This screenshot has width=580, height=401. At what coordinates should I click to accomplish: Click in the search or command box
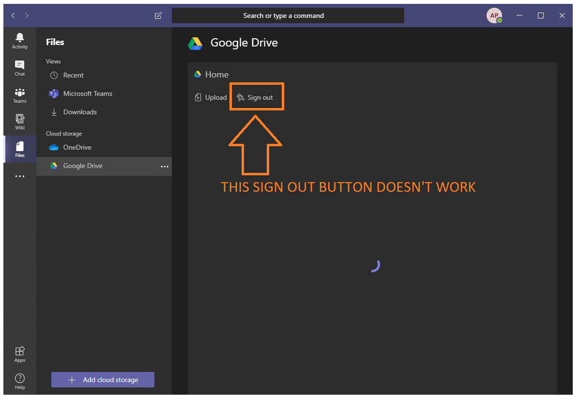[288, 15]
